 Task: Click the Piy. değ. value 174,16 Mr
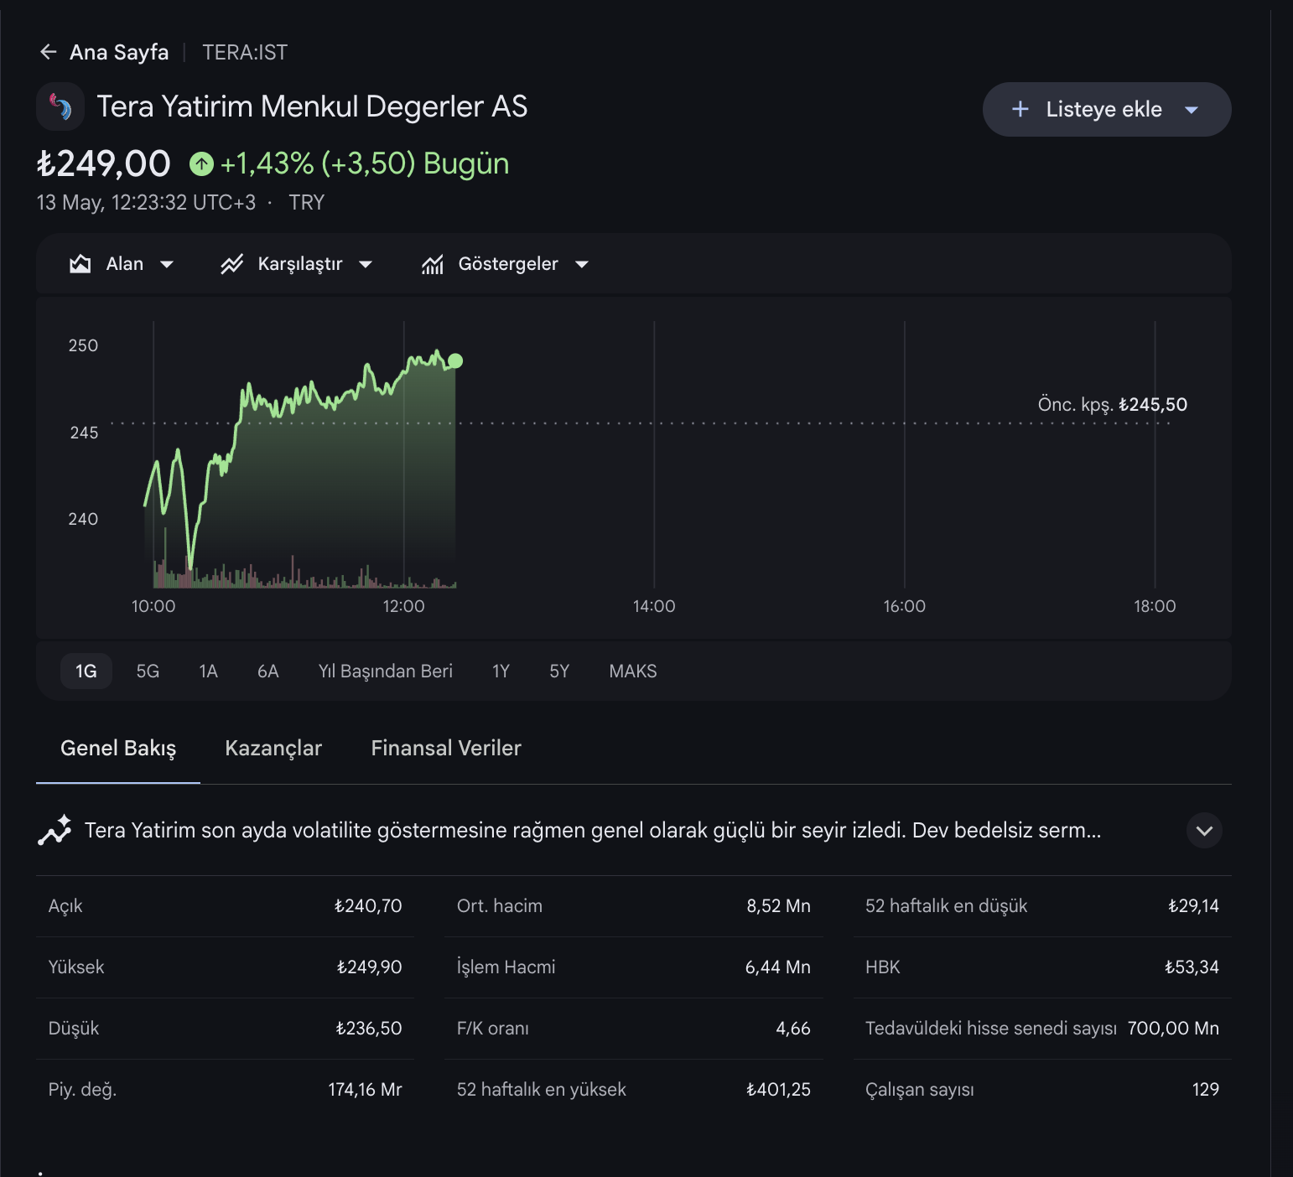click(x=365, y=1090)
